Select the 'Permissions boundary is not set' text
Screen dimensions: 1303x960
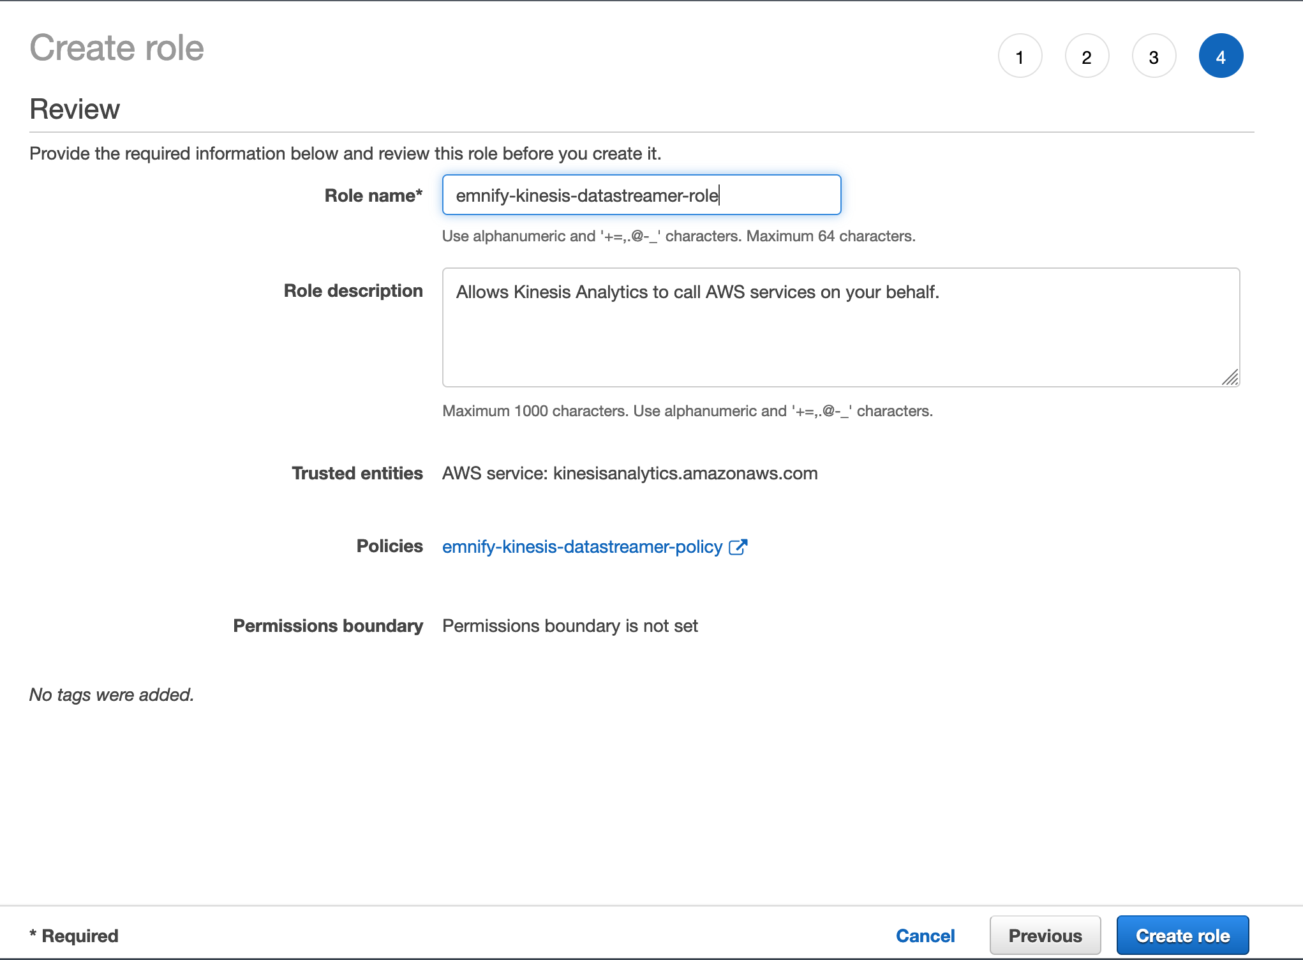[x=570, y=626]
